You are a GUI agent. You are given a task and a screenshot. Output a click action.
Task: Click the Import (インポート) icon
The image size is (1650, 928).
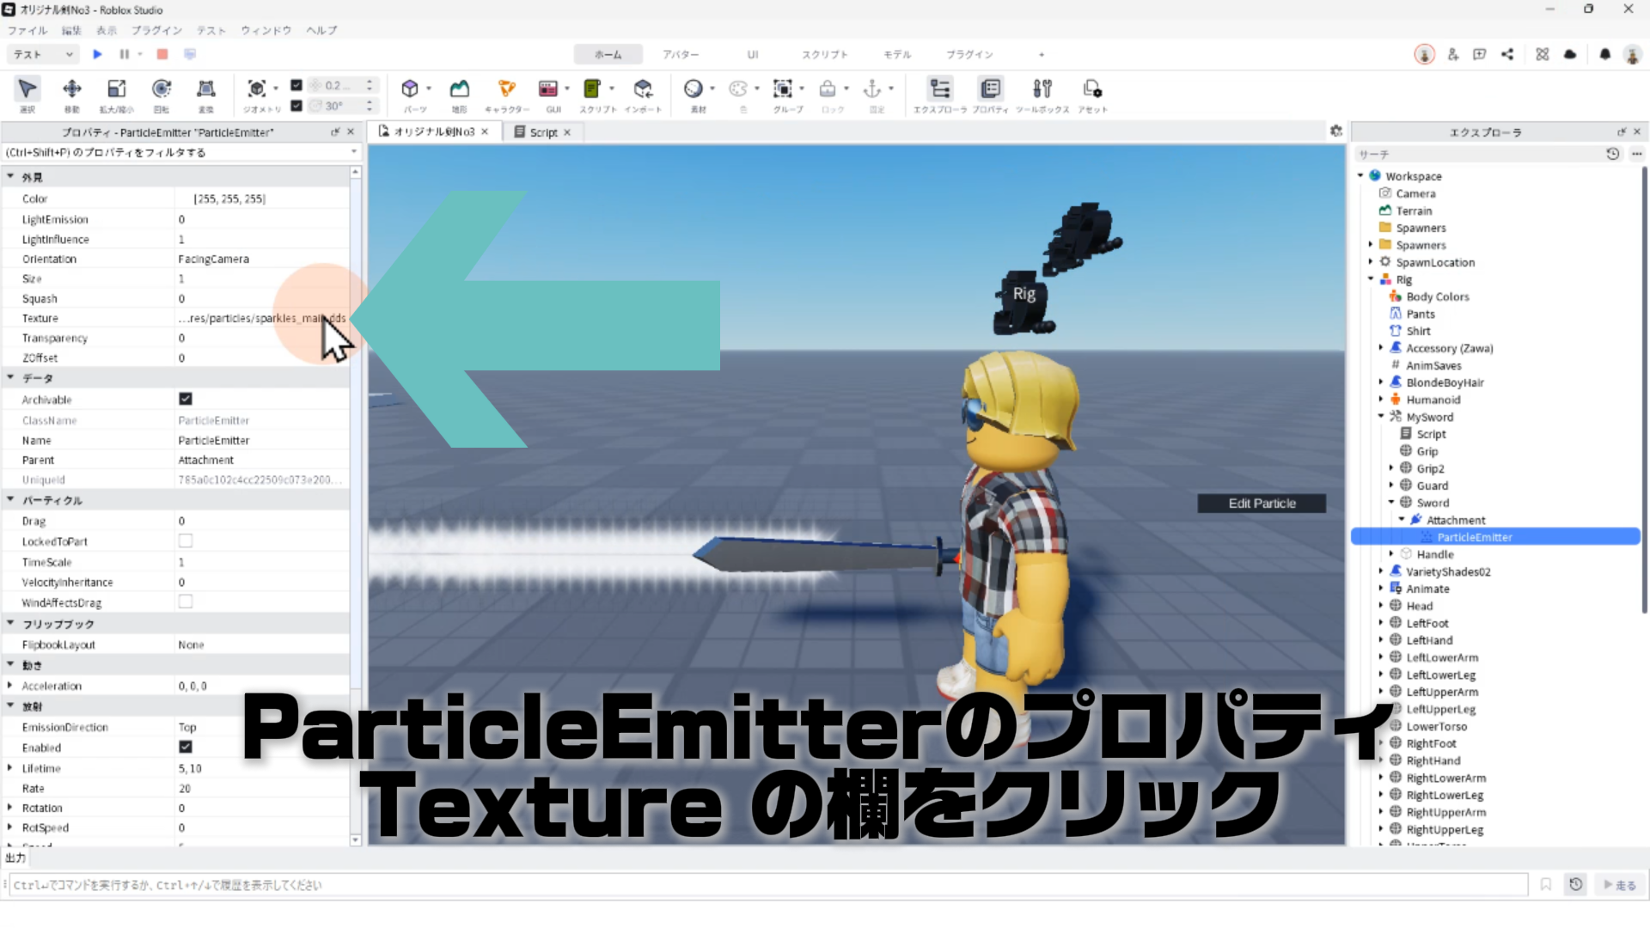tap(643, 89)
